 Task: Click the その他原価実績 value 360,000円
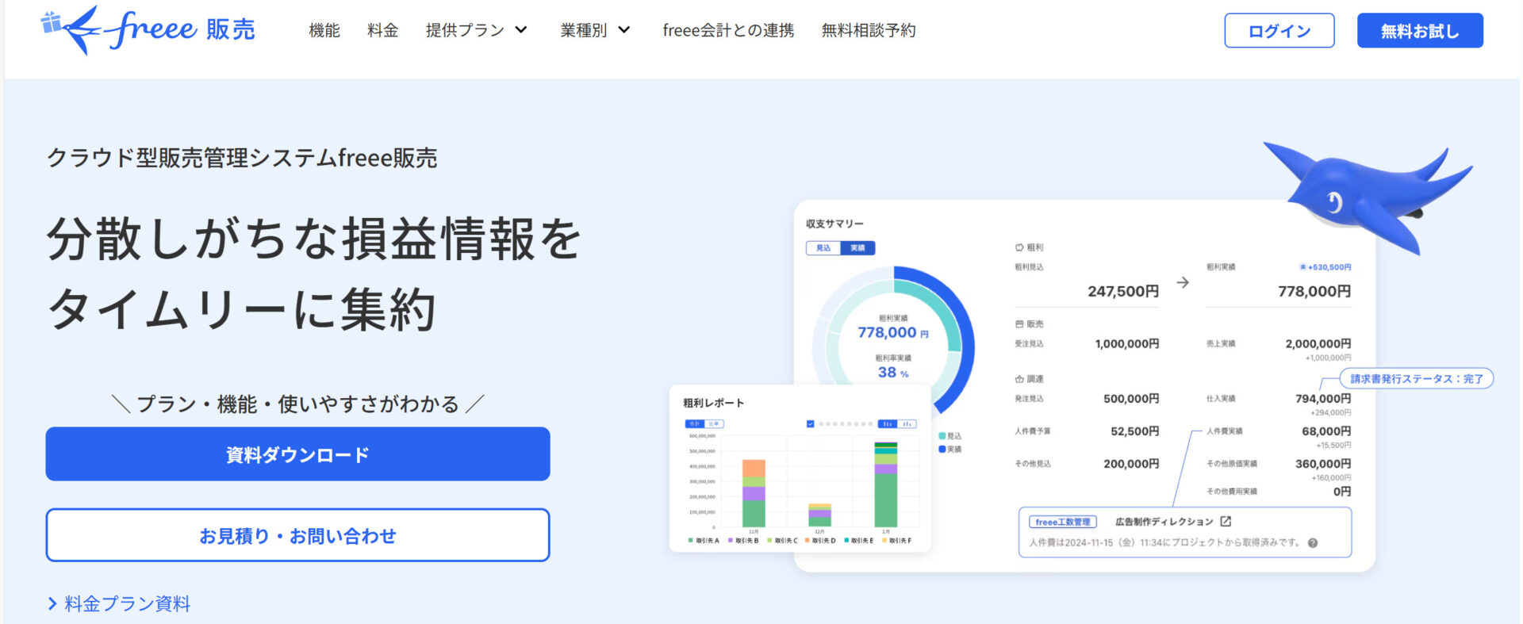coord(1323,463)
